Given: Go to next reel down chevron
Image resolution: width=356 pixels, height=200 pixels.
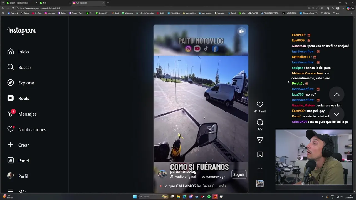Looking at the screenshot, I should click(x=337, y=114).
